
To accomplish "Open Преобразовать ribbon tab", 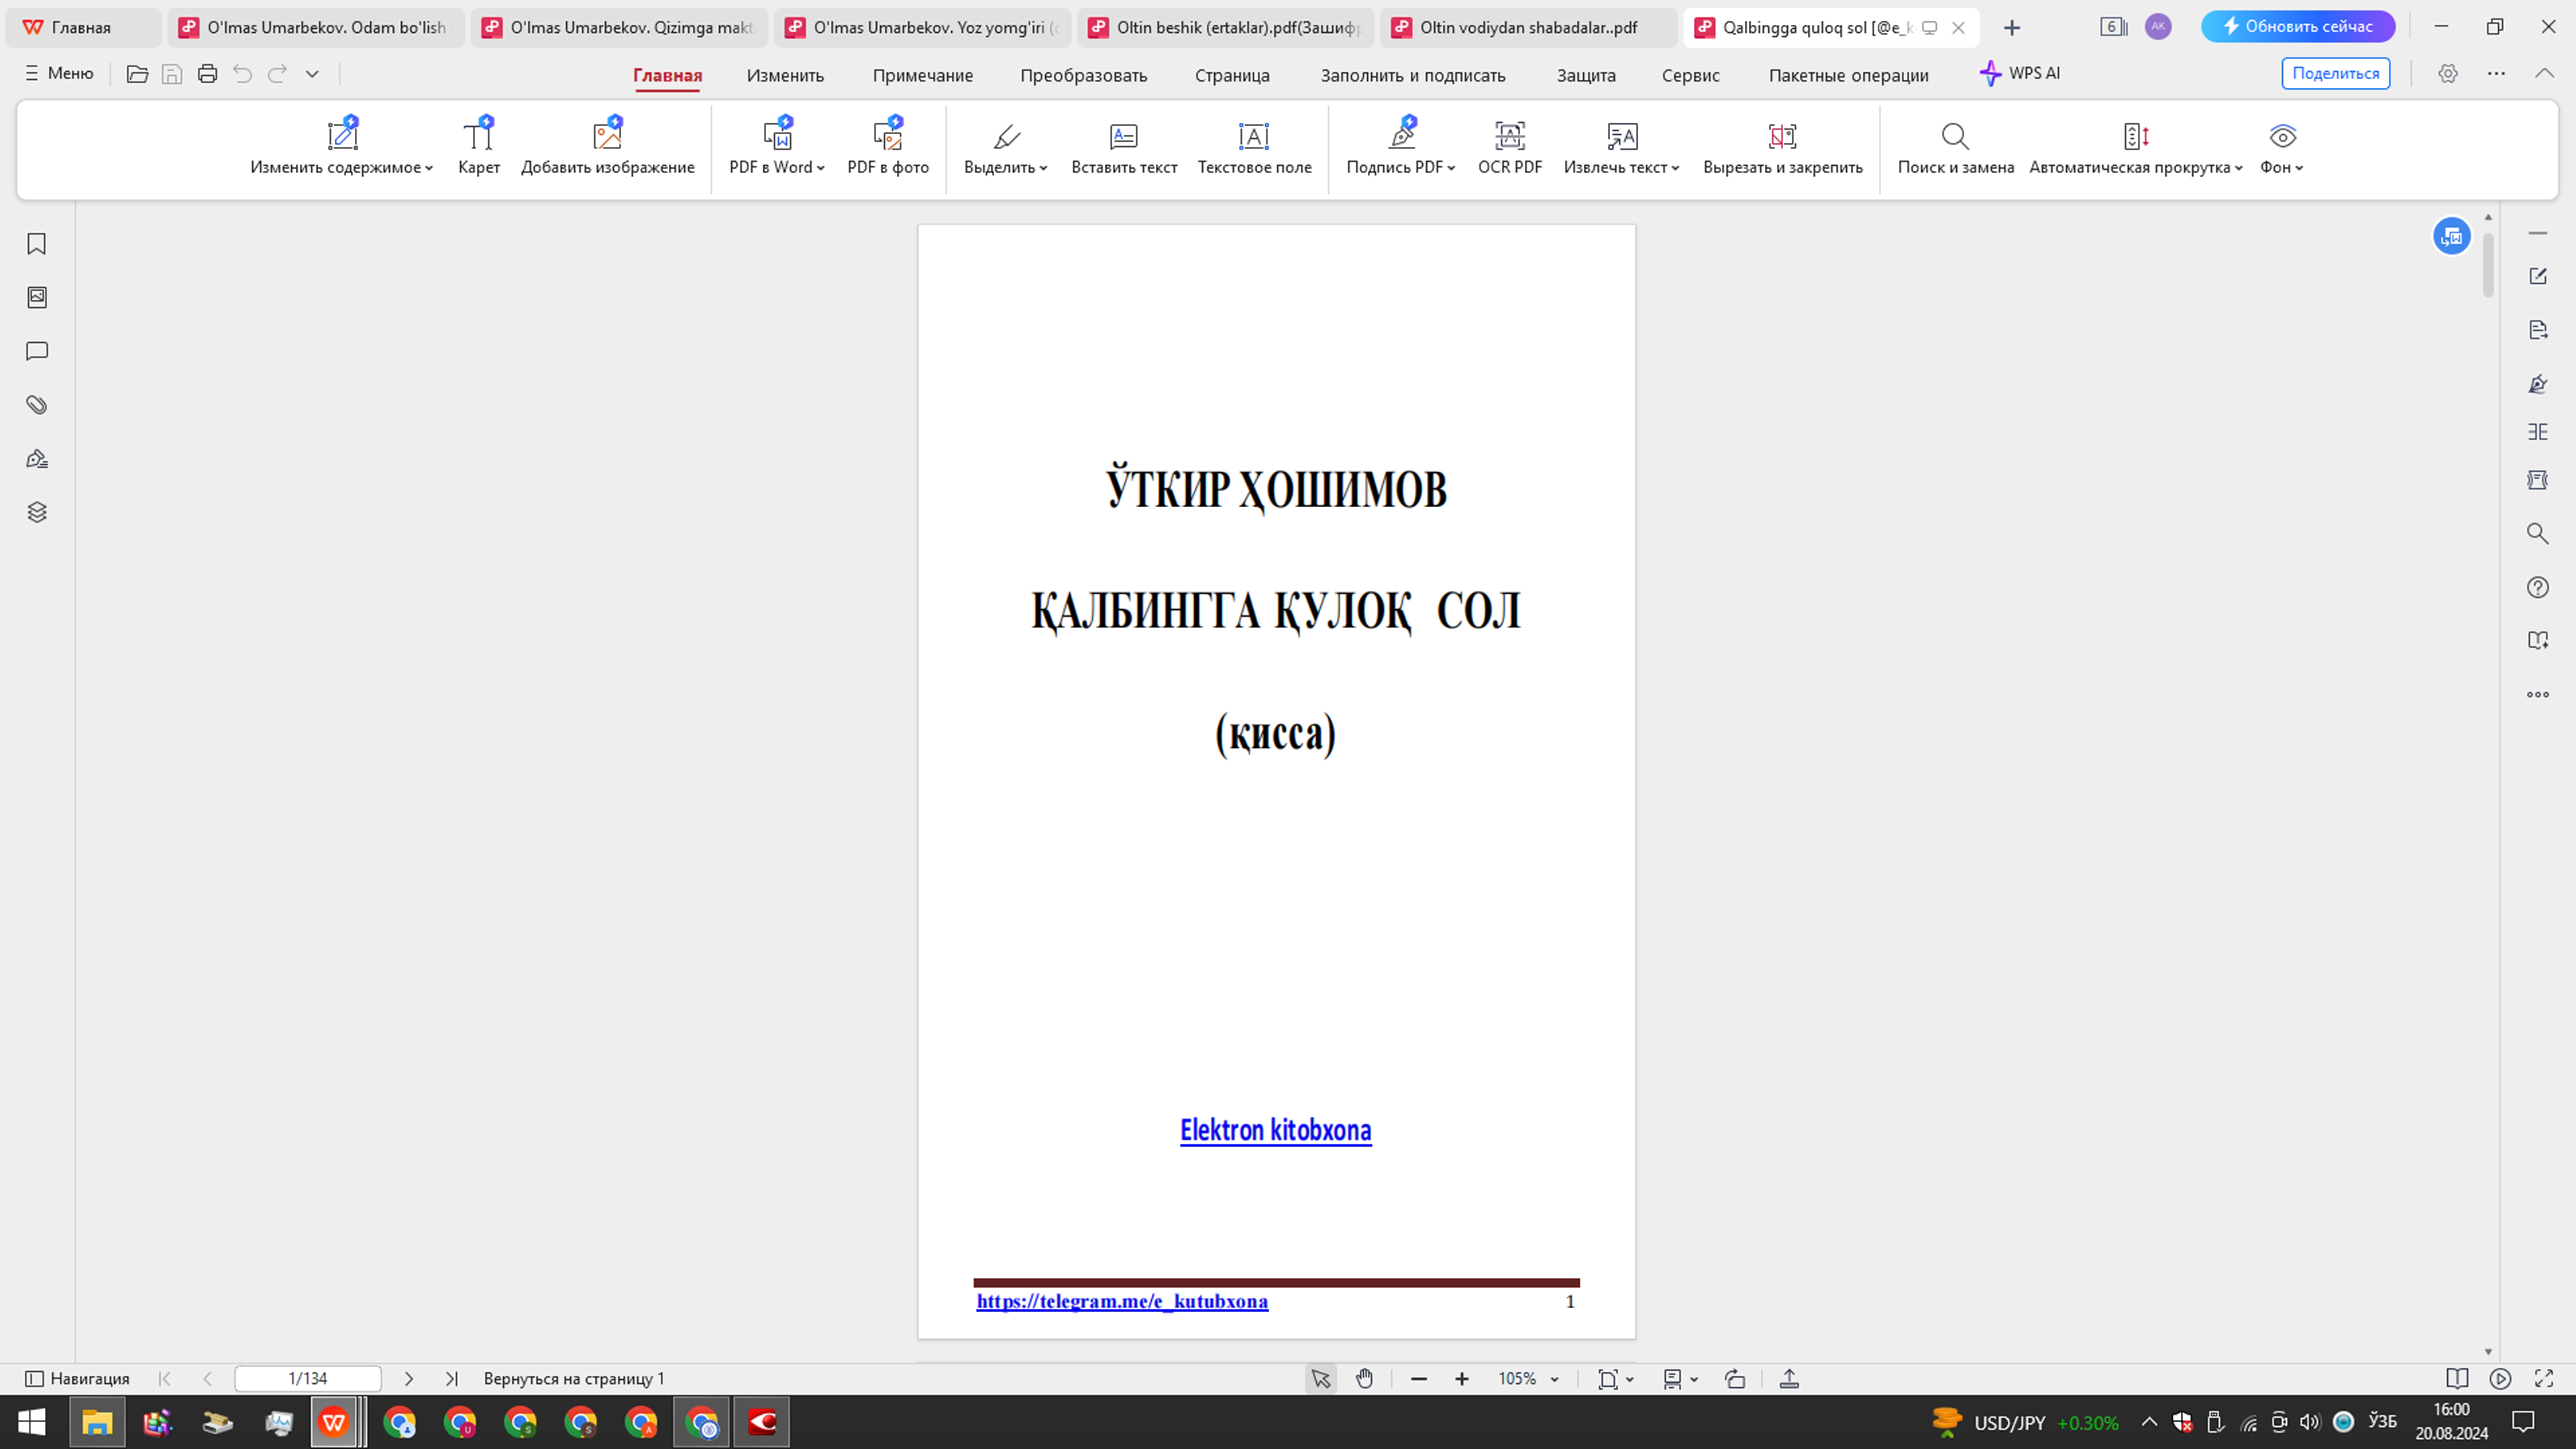I will pyautogui.click(x=1083, y=75).
